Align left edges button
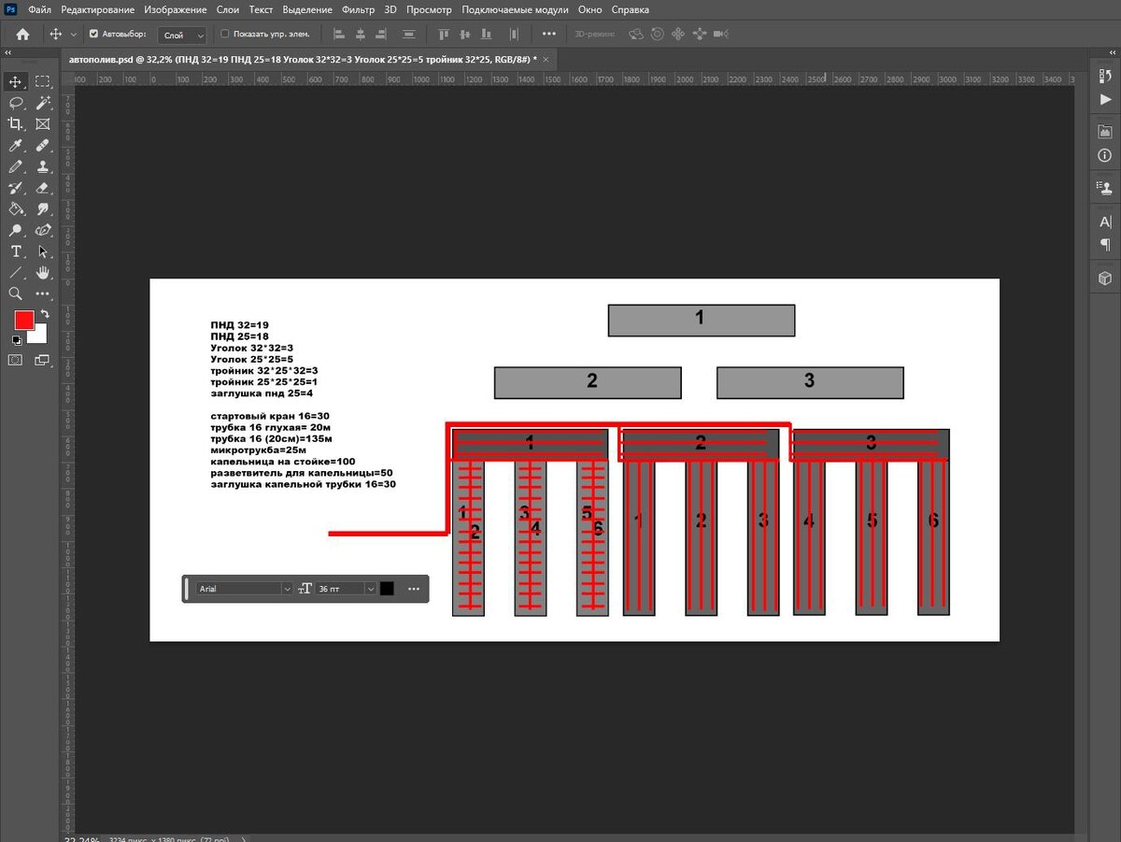 click(x=338, y=34)
